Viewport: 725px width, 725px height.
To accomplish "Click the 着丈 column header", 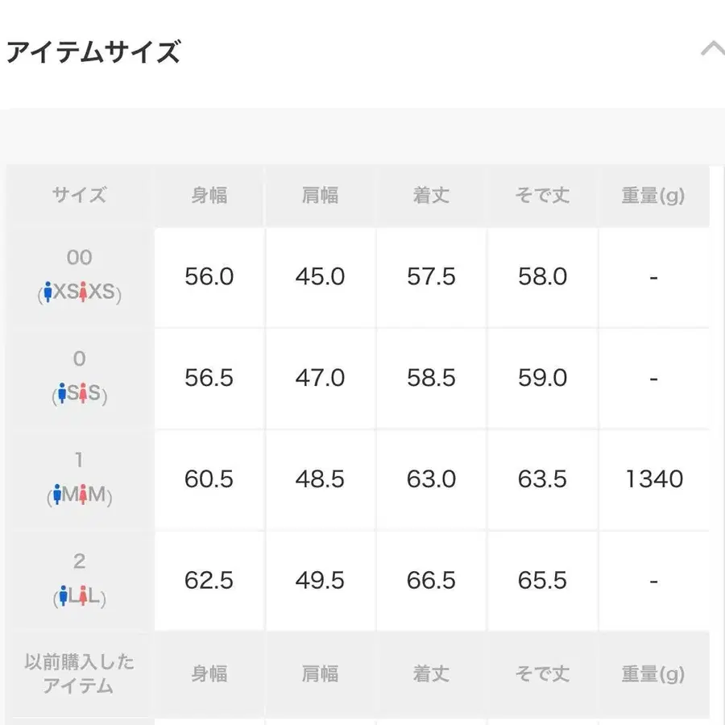I will click(431, 195).
